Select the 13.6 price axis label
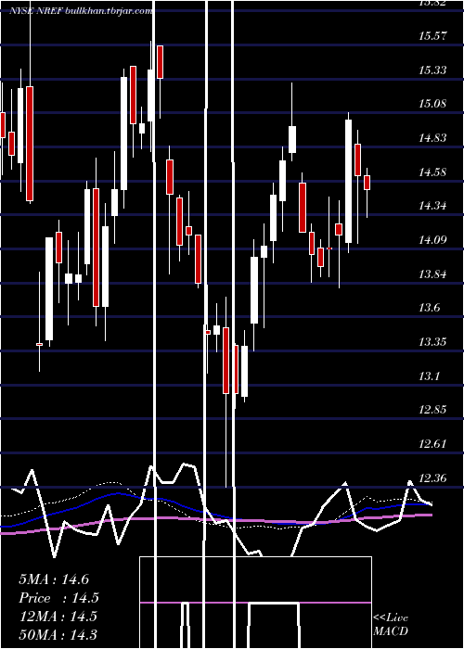Viewport: 464px width, 649px height. (430, 308)
